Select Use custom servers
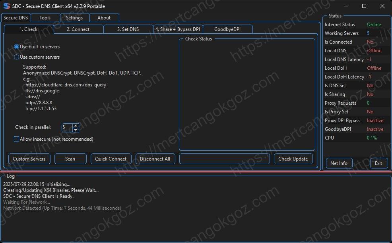The image size is (392, 243). (x=16, y=57)
